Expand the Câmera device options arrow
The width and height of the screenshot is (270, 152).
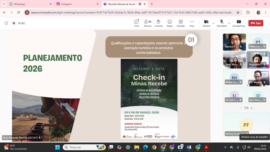click(x=213, y=23)
